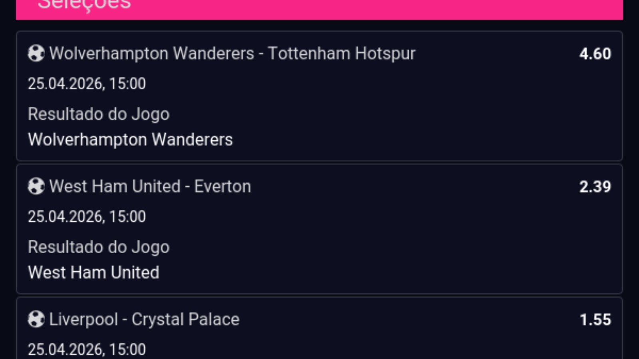Click "Crystal Palace" in the third match title

(185, 319)
